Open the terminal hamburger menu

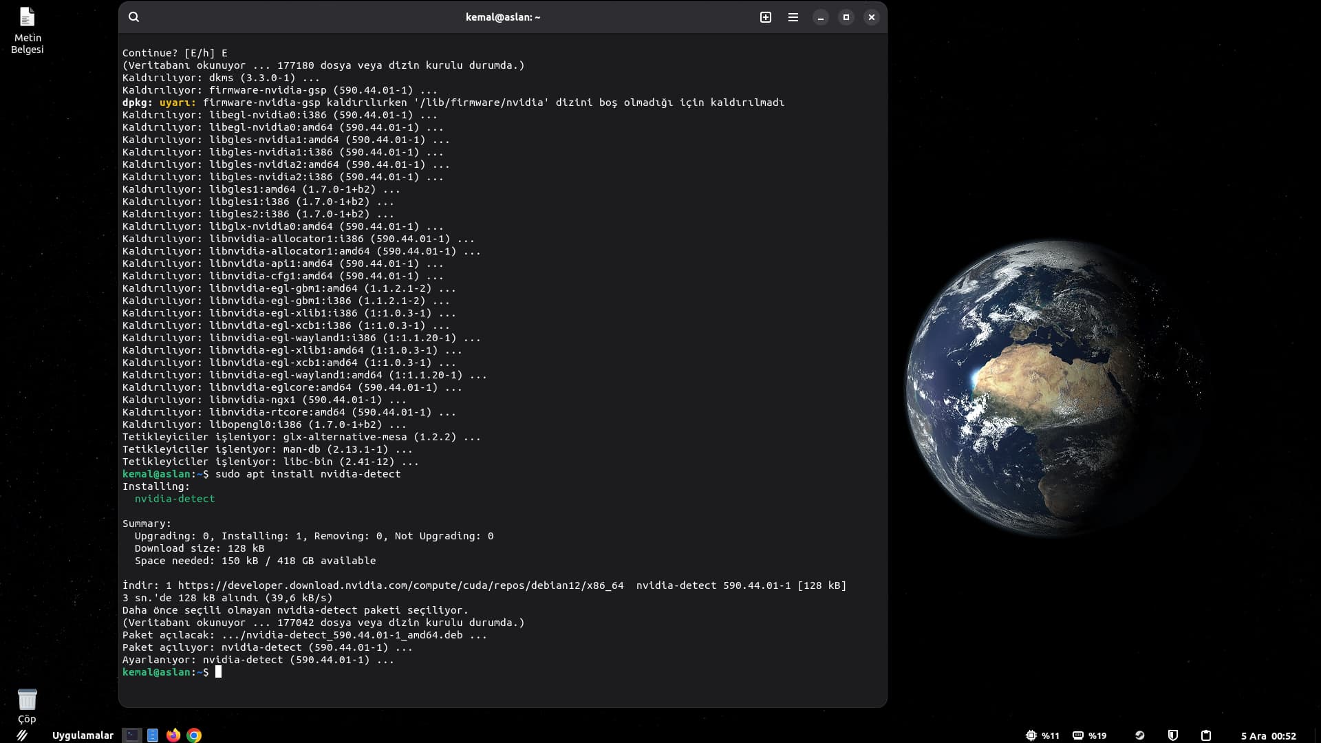click(793, 17)
